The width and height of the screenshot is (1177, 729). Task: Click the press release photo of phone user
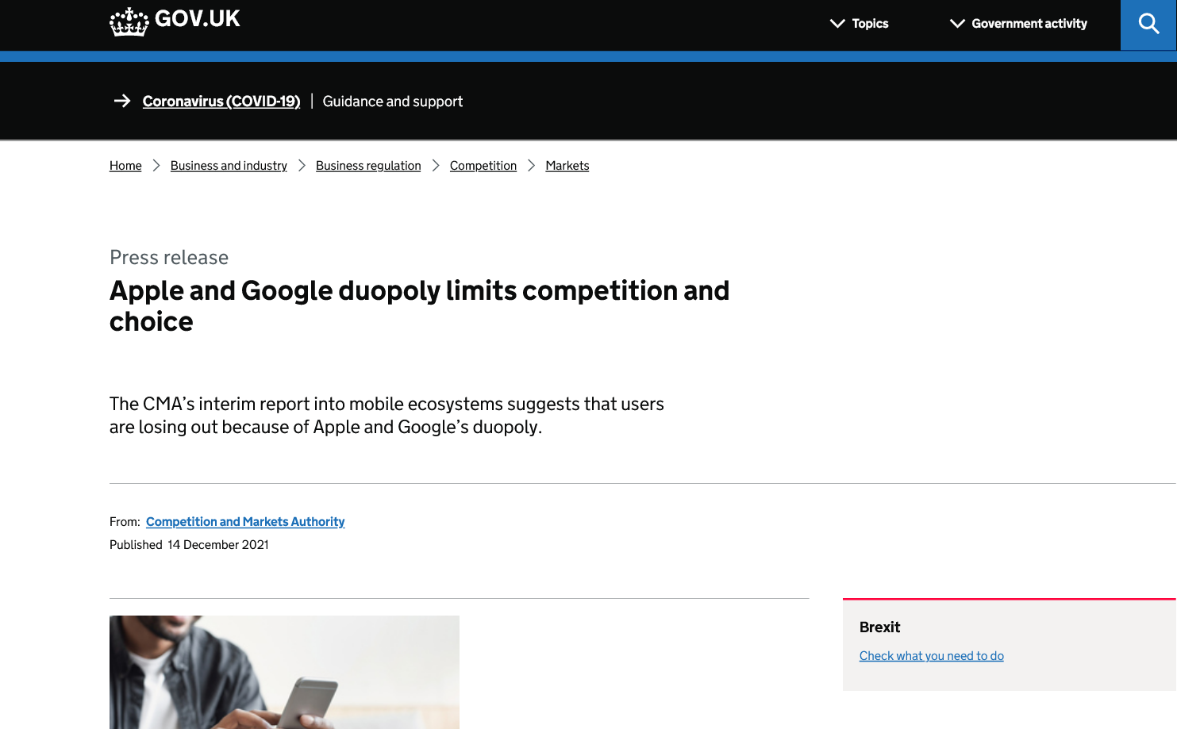(284, 672)
